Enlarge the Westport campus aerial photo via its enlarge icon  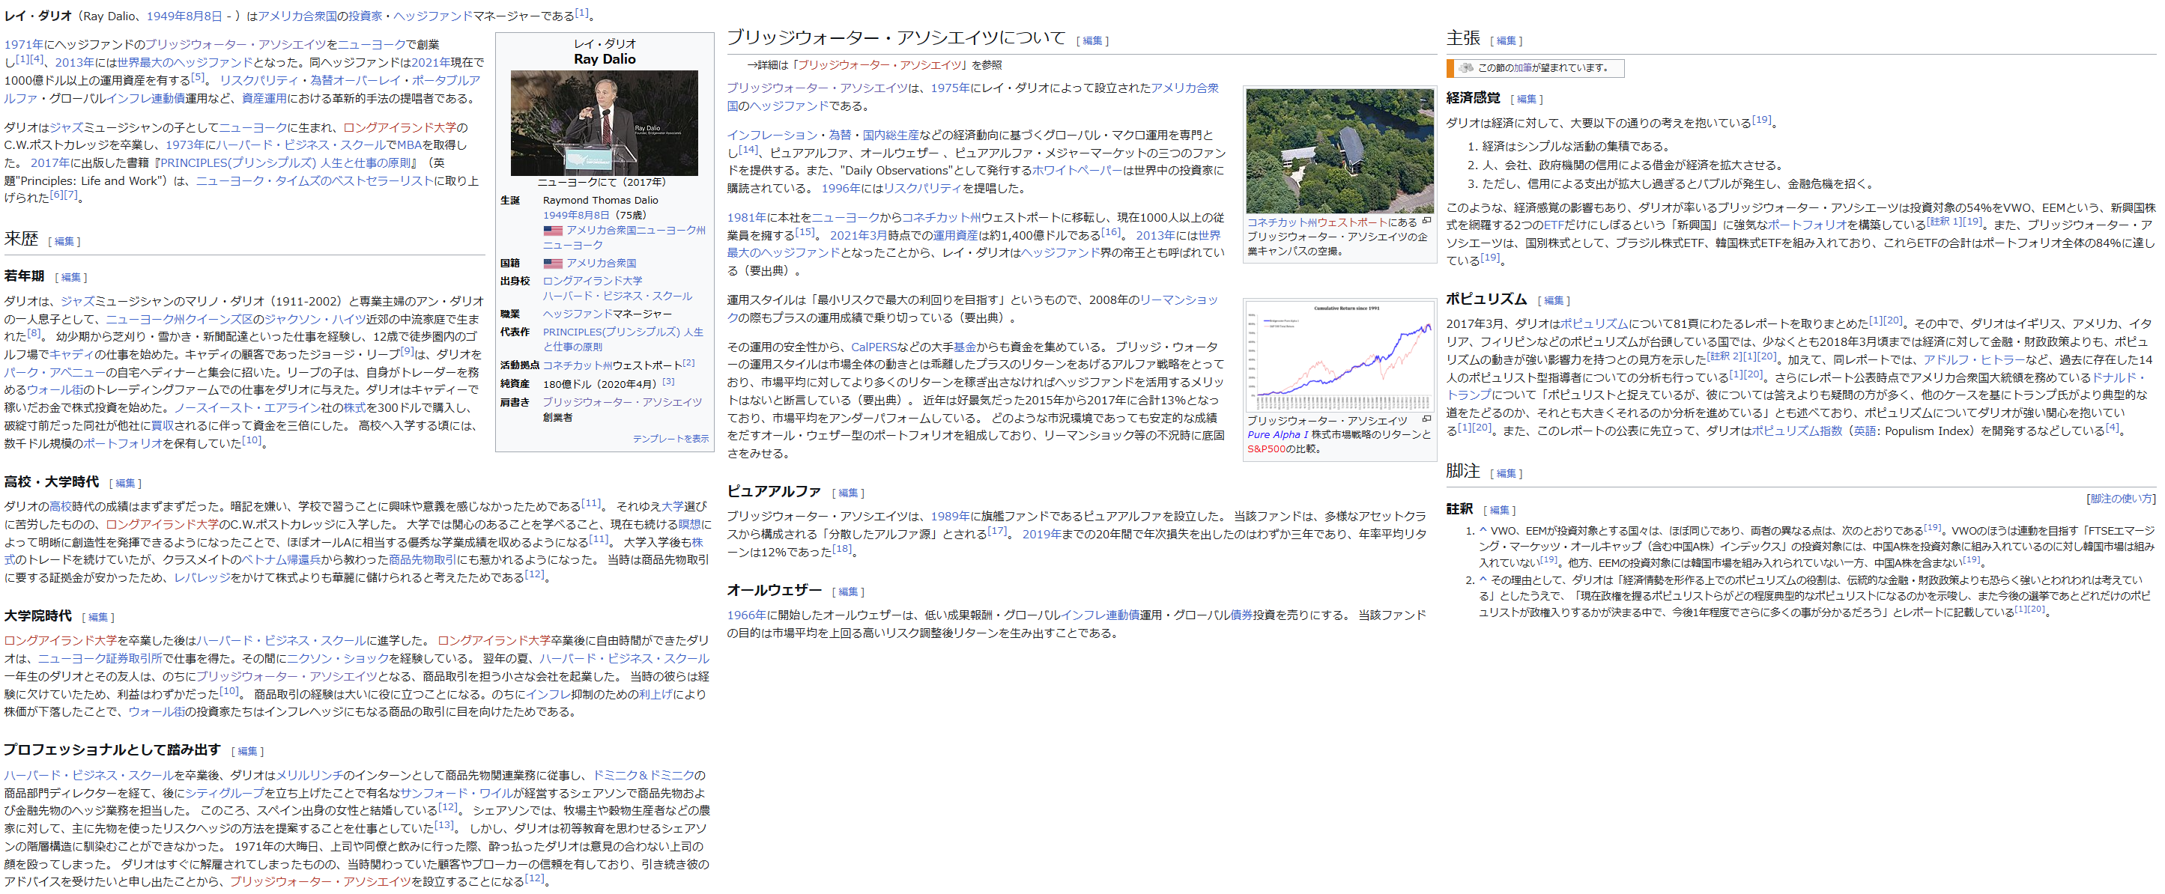point(1426,221)
